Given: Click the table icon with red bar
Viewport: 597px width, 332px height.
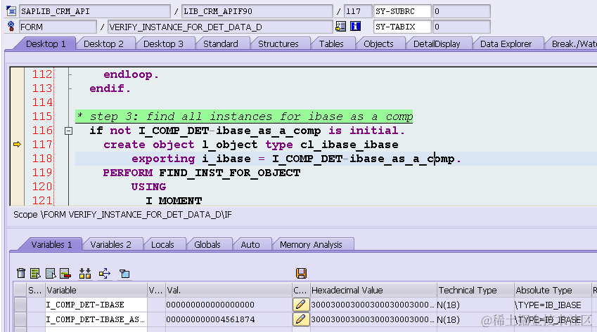Looking at the screenshot, I should tap(65, 273).
